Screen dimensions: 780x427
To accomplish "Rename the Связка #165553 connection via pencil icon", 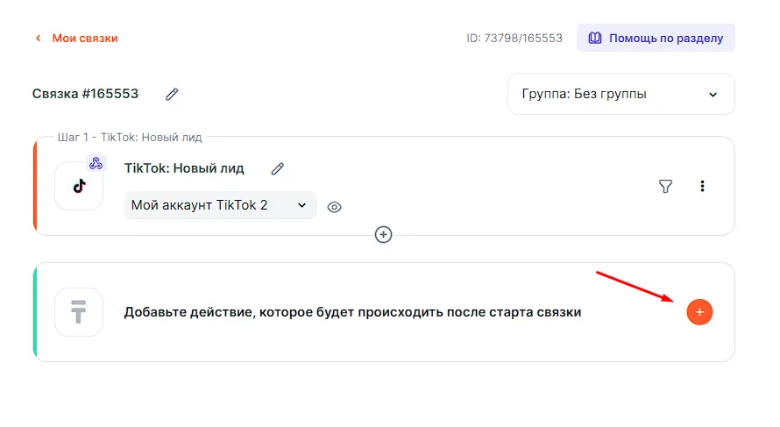I will 172,94.
